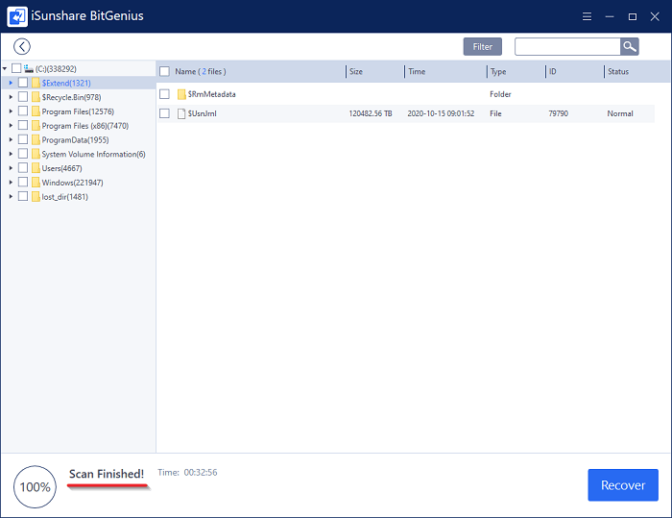The height and width of the screenshot is (518, 672).
Task: Check the Users(4667) checkbox
Action: click(23, 168)
